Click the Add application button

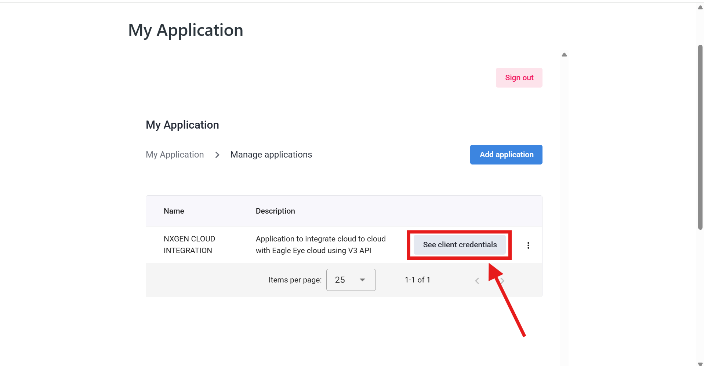(x=506, y=155)
